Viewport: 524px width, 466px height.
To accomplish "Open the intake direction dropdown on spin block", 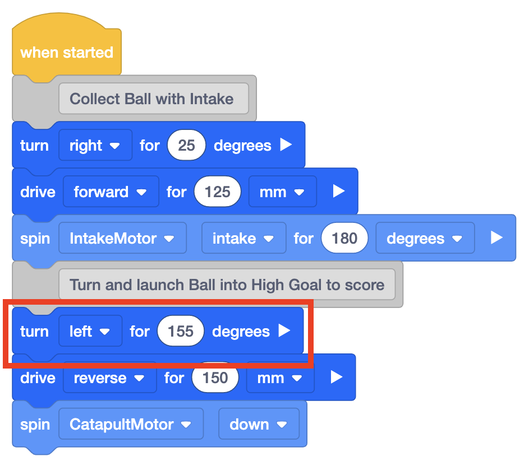I will click(x=243, y=238).
